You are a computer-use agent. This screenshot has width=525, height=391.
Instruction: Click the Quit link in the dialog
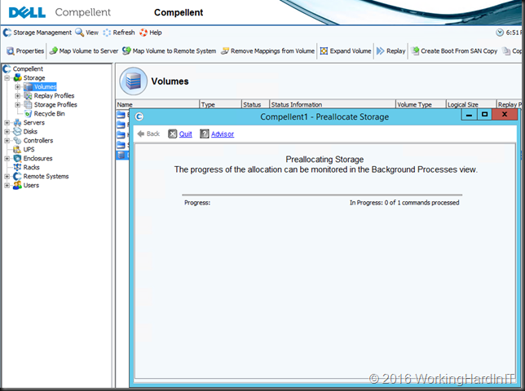(186, 134)
